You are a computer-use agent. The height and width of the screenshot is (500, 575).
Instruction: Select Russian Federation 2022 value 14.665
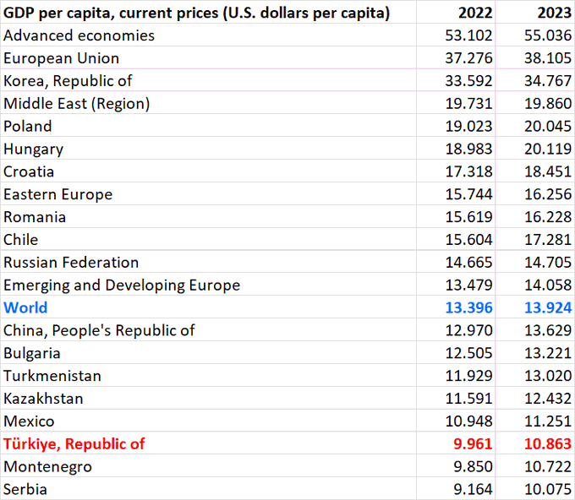point(468,263)
